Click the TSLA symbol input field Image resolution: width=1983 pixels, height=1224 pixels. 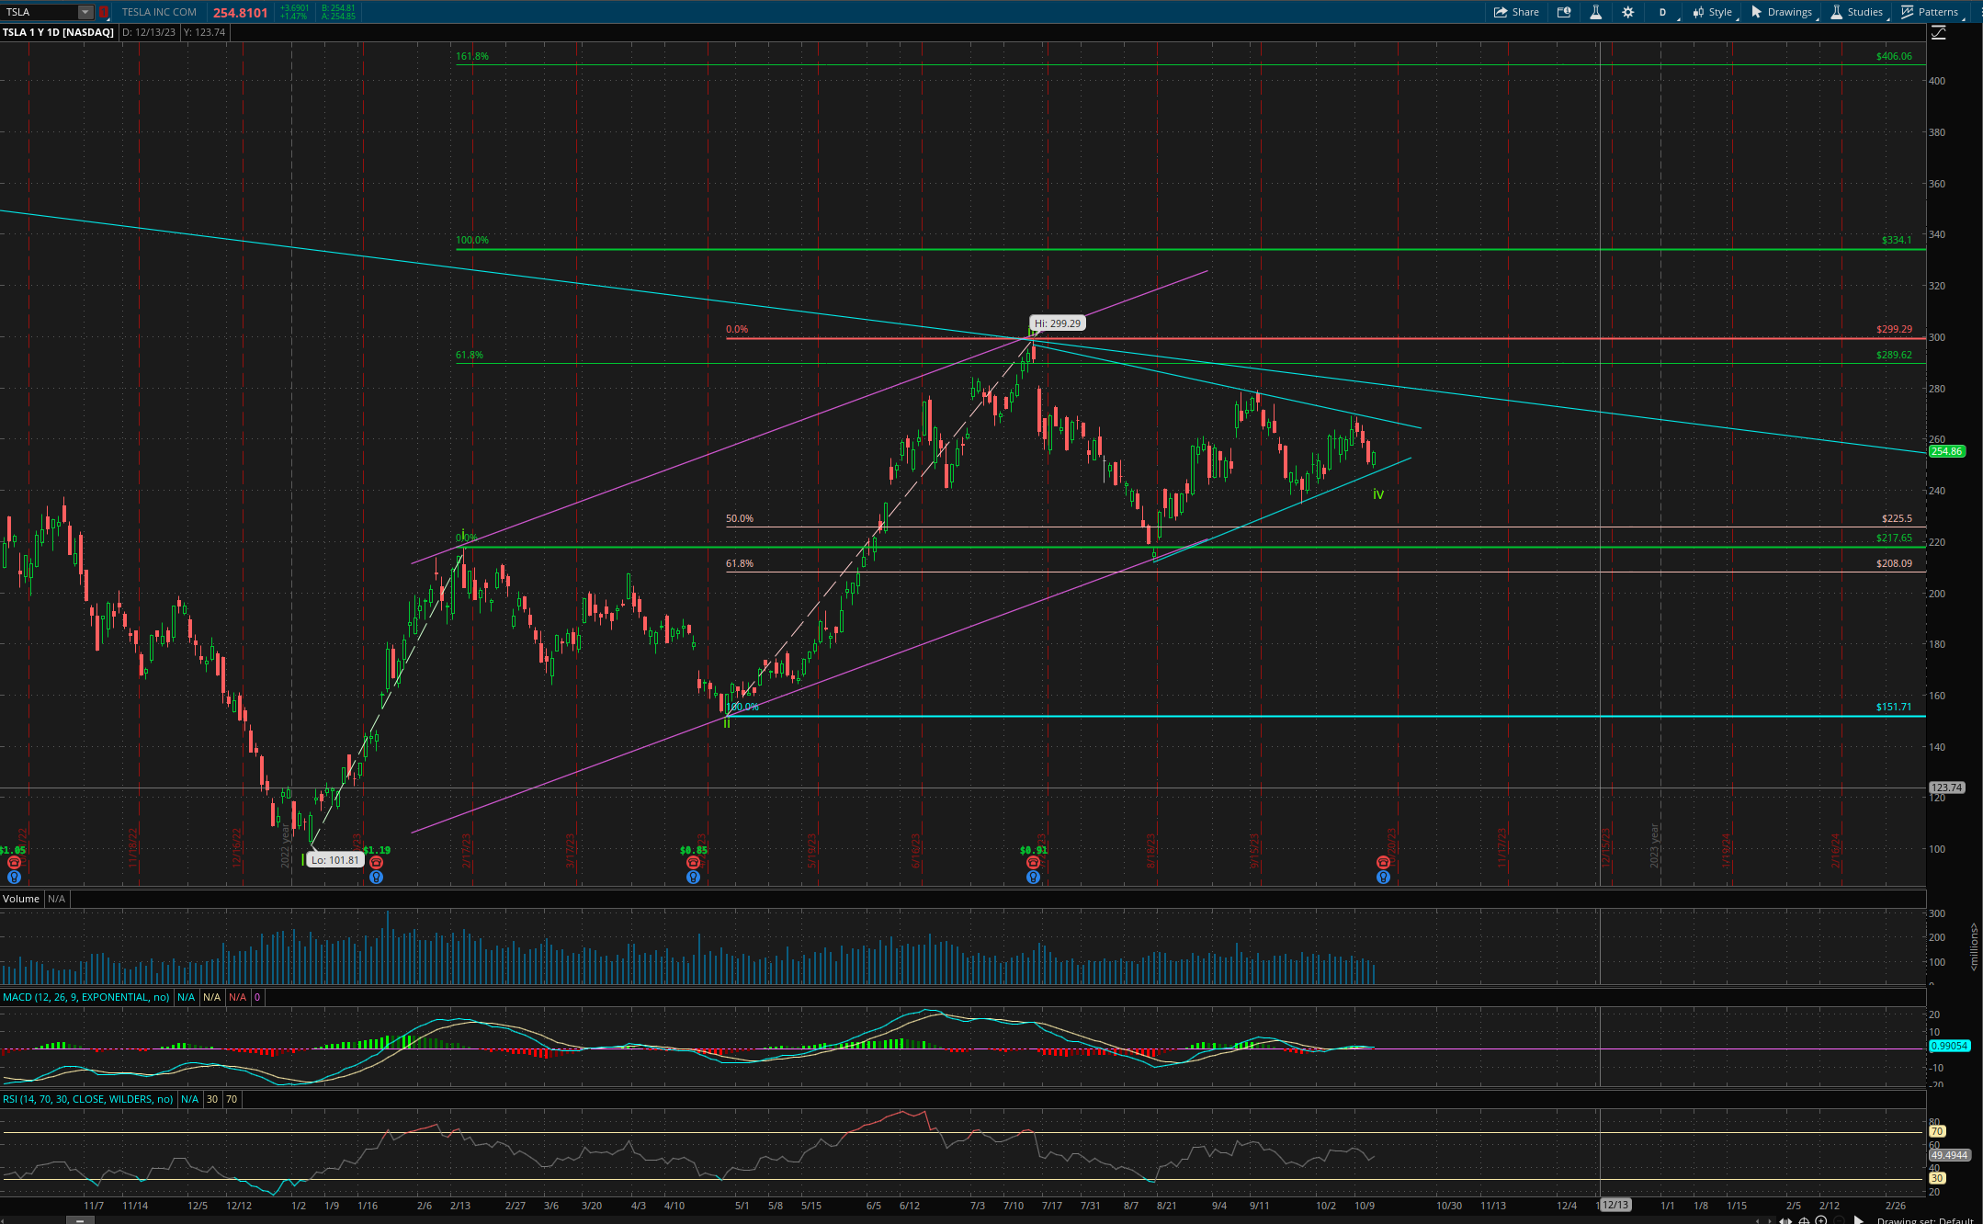click(40, 12)
